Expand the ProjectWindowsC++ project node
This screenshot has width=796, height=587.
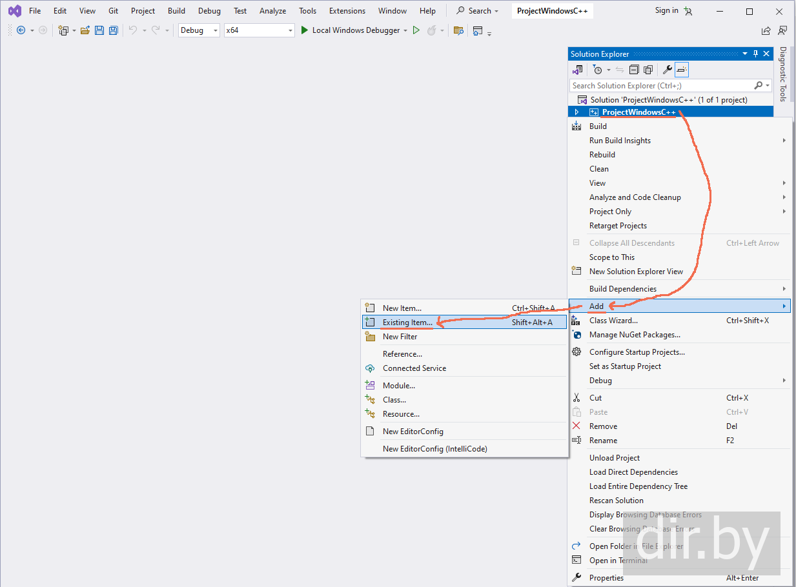577,112
